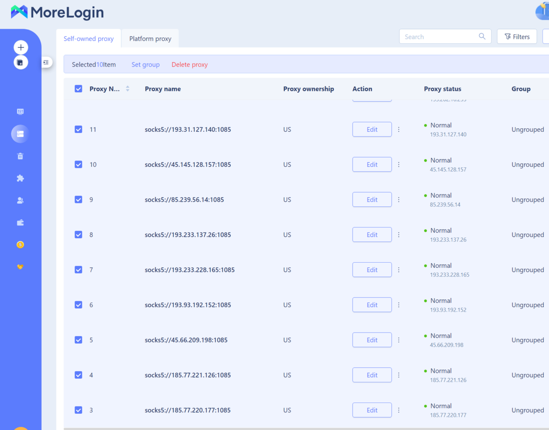The image size is (549, 430).
Task: Click the import profile icon below plus
Action: pos(21,63)
